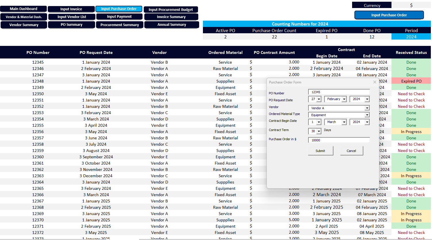This screenshot has width=432, height=240.
Task: Close the Purchase Order Form dialog
Action: [375, 82]
